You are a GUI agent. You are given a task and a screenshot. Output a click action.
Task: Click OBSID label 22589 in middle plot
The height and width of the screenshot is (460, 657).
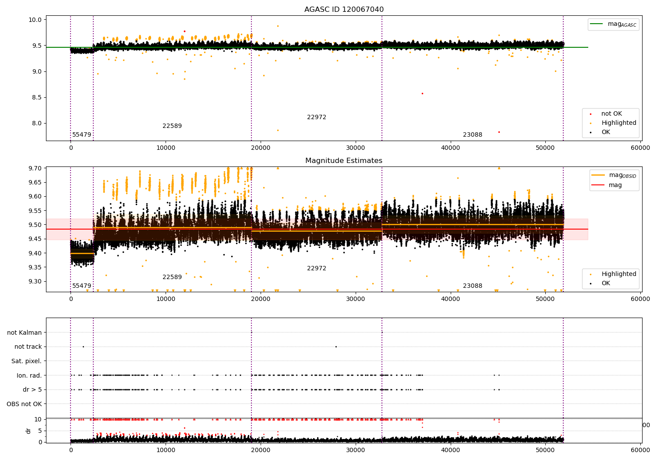[172, 277]
